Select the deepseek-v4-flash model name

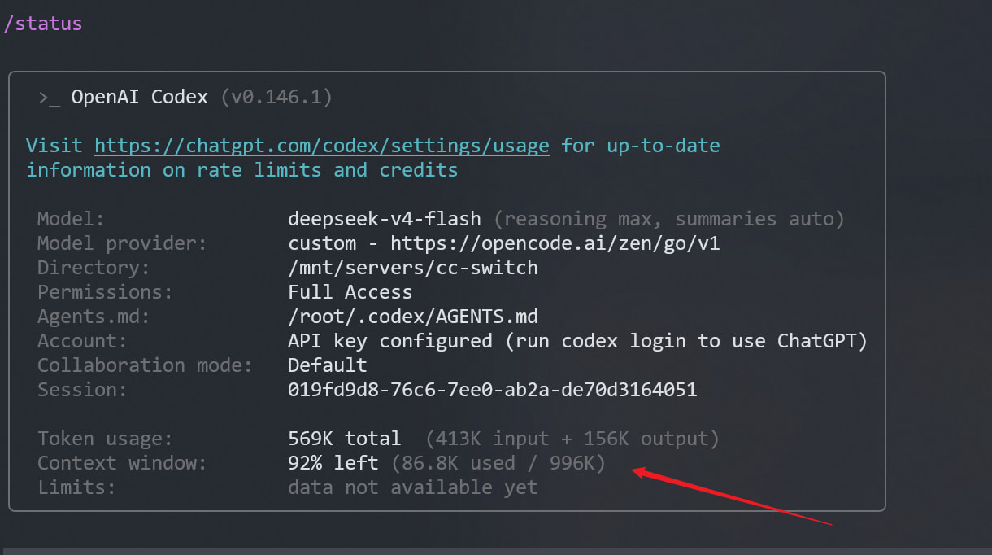click(x=385, y=219)
